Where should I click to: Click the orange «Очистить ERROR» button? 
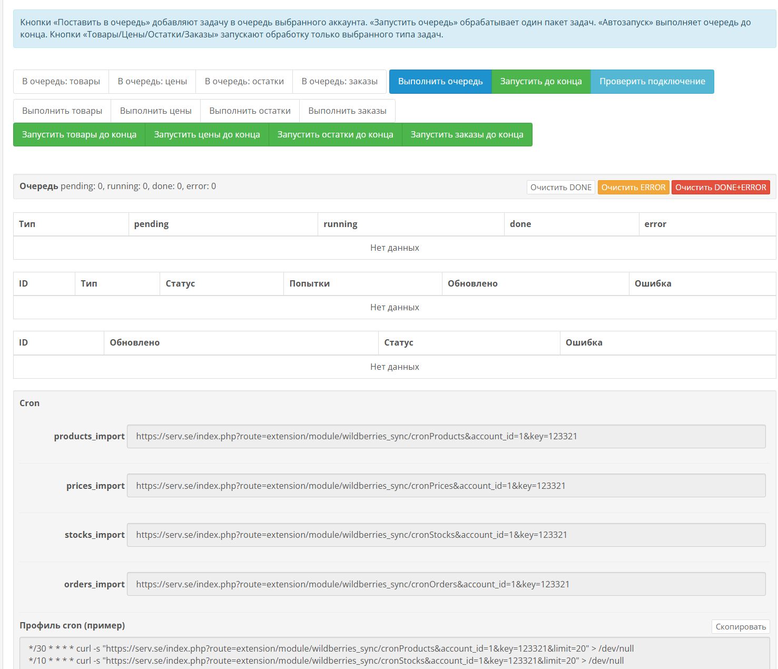pyautogui.click(x=633, y=188)
